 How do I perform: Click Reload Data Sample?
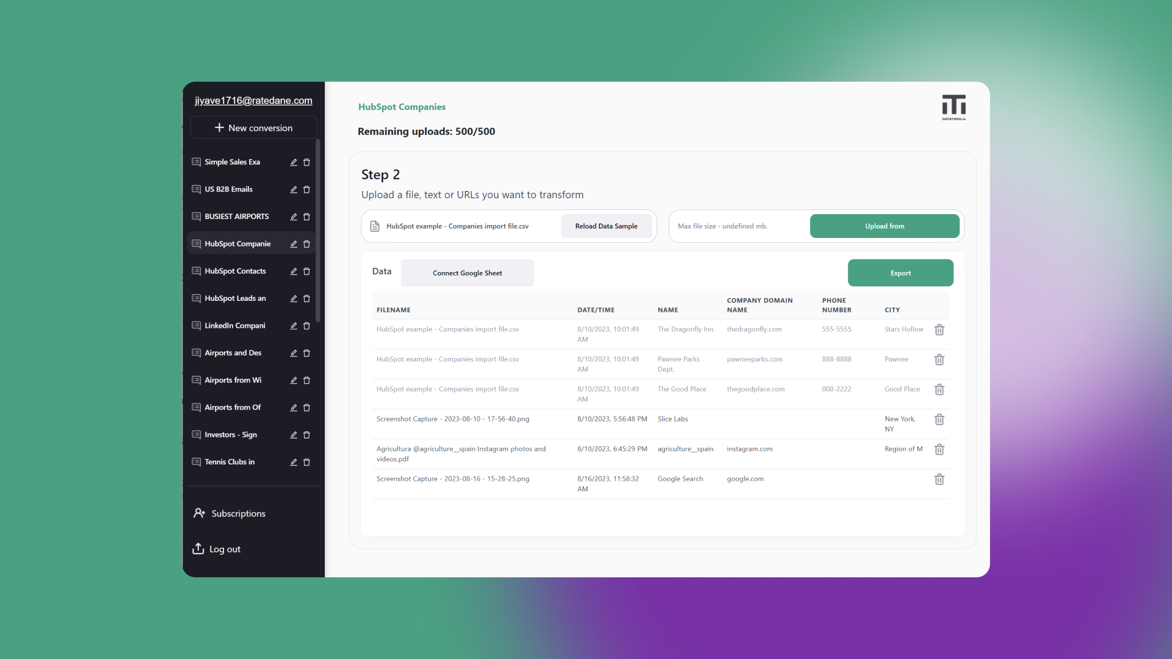(x=606, y=226)
